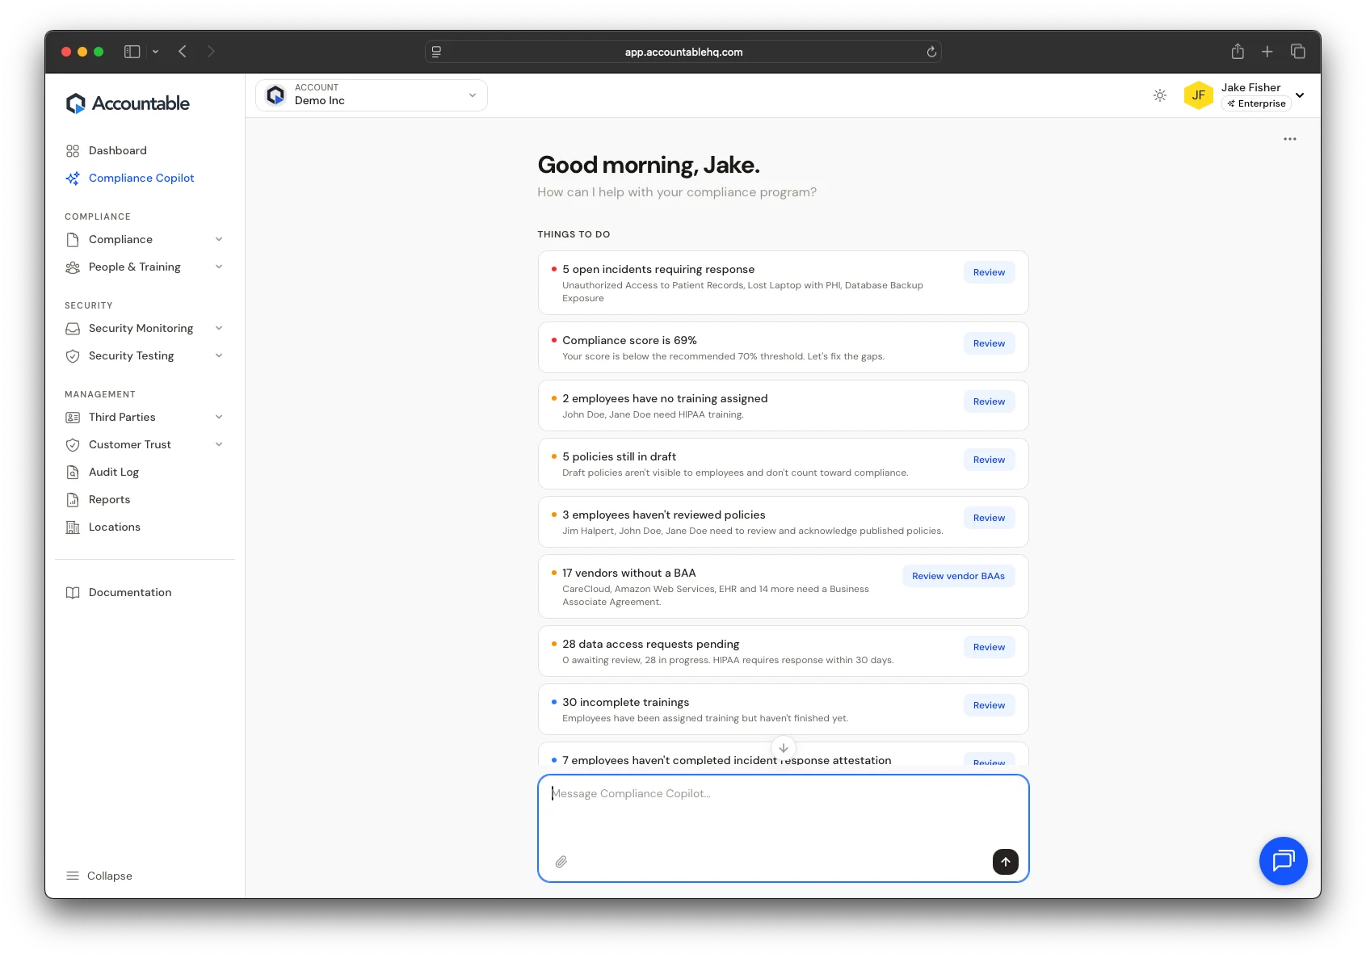The height and width of the screenshot is (958, 1366).
Task: Open the Audit Log page
Action: point(113,472)
